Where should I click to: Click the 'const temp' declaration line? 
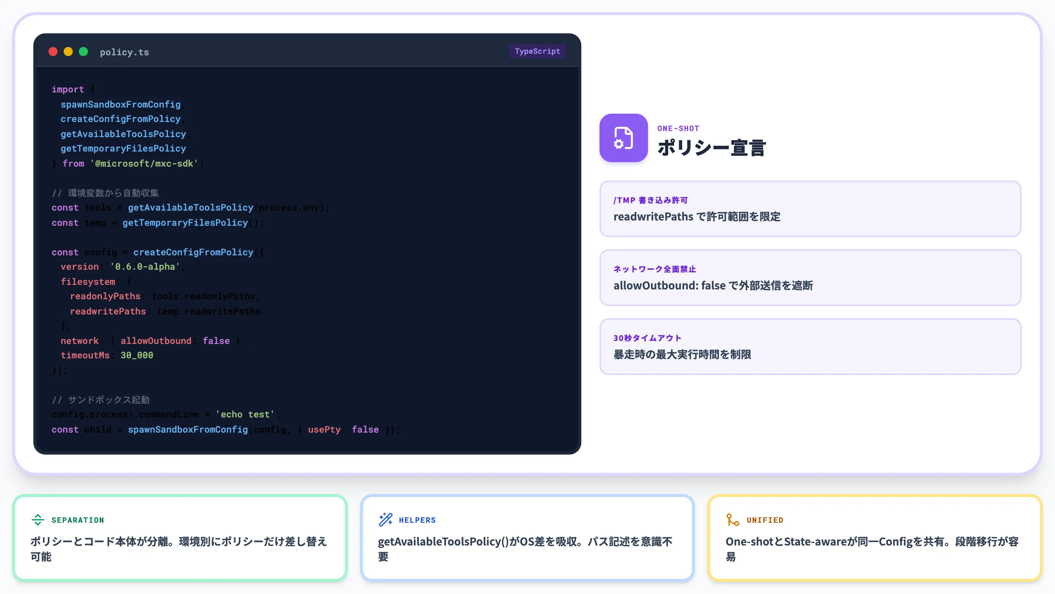click(157, 223)
